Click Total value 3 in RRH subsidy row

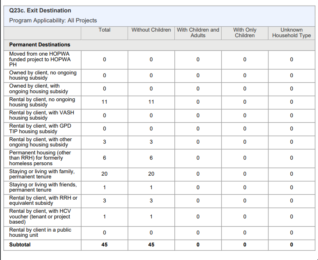104,200
